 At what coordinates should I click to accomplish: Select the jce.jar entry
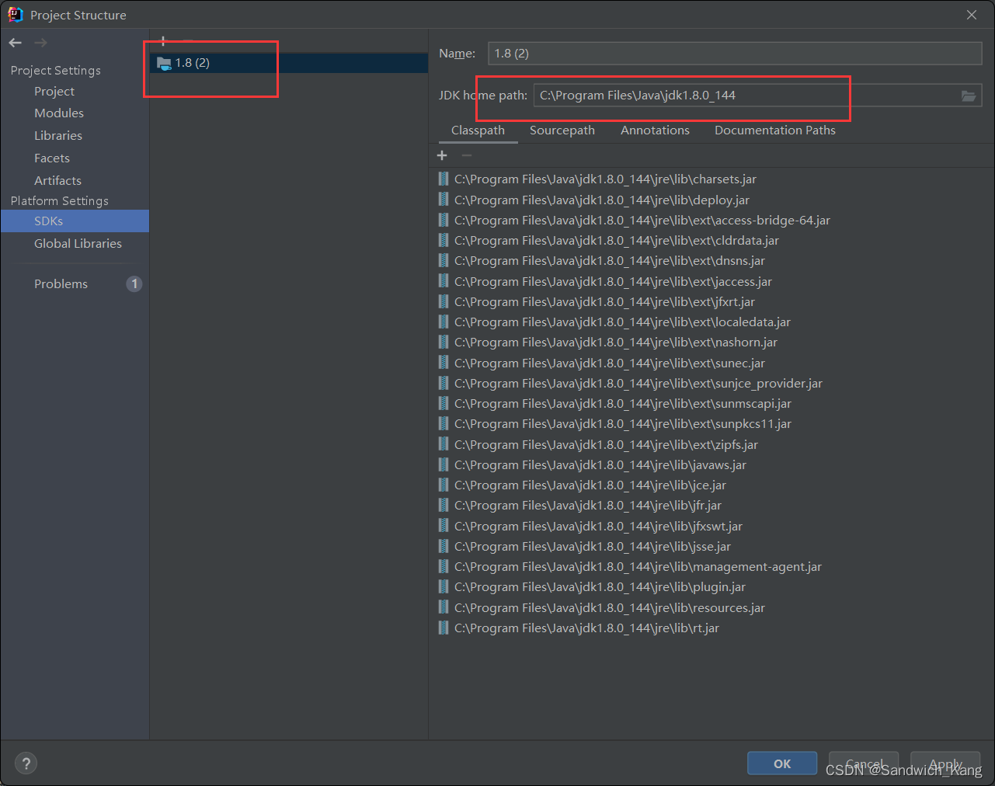(x=583, y=485)
